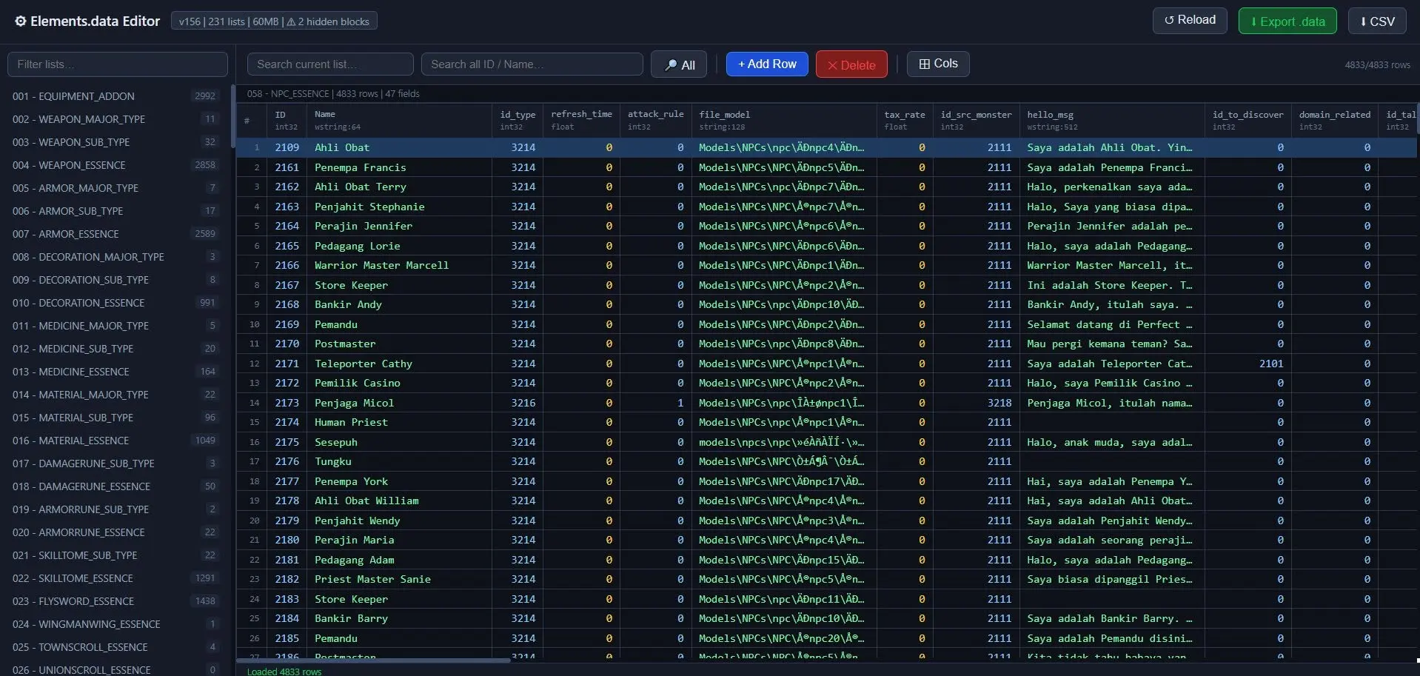The height and width of the screenshot is (676, 1420).
Task: Click the tax_rate column header
Action: coord(905,120)
